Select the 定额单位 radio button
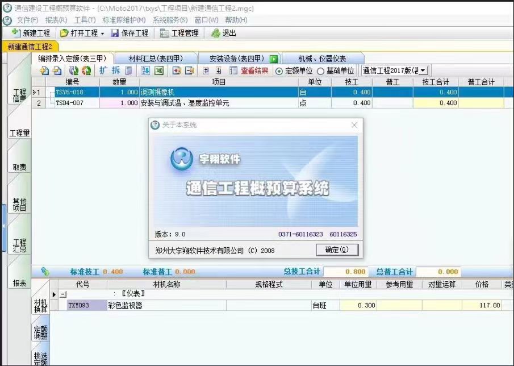The height and width of the screenshot is (366, 514). pyautogui.click(x=279, y=71)
